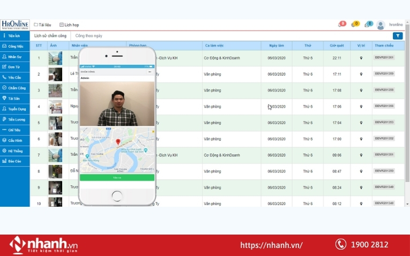This screenshot has width=410, height=256.
Task: Switch to the Công theo ngày tab
Action: click(88, 36)
